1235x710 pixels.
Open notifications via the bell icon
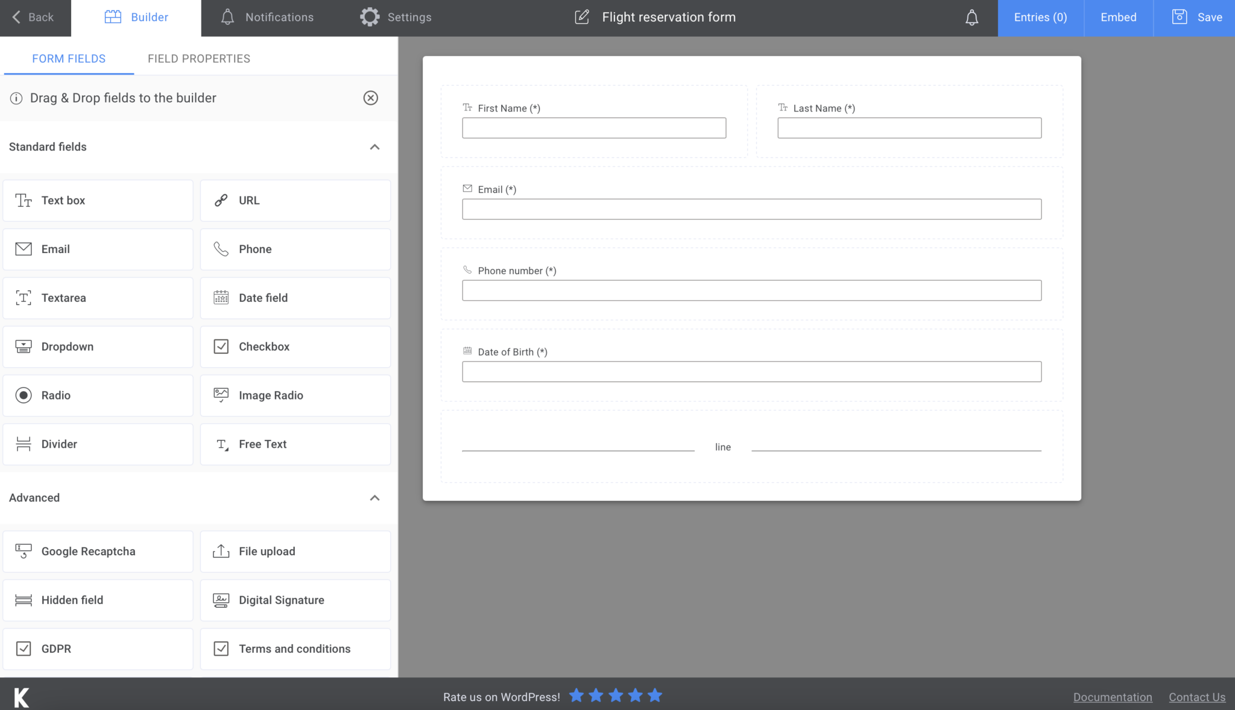971,17
